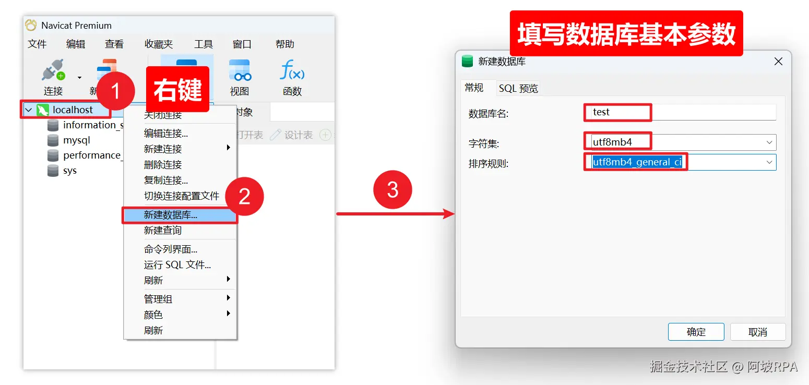Expand the connection button's small dropdown arrow
809x385 pixels.
click(79, 78)
